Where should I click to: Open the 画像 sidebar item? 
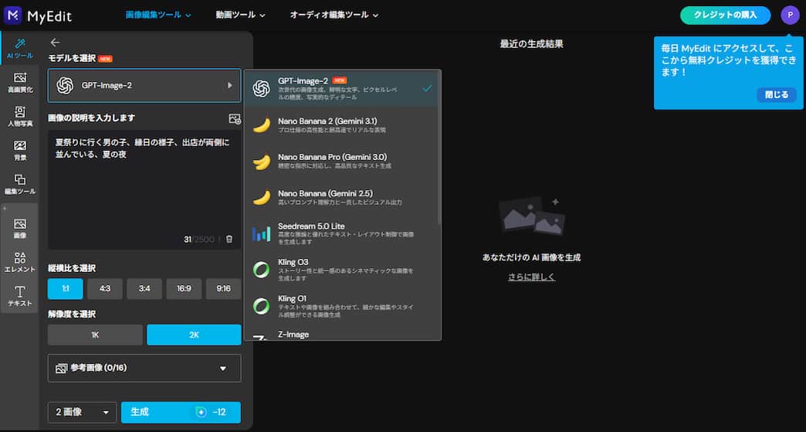(x=20, y=228)
